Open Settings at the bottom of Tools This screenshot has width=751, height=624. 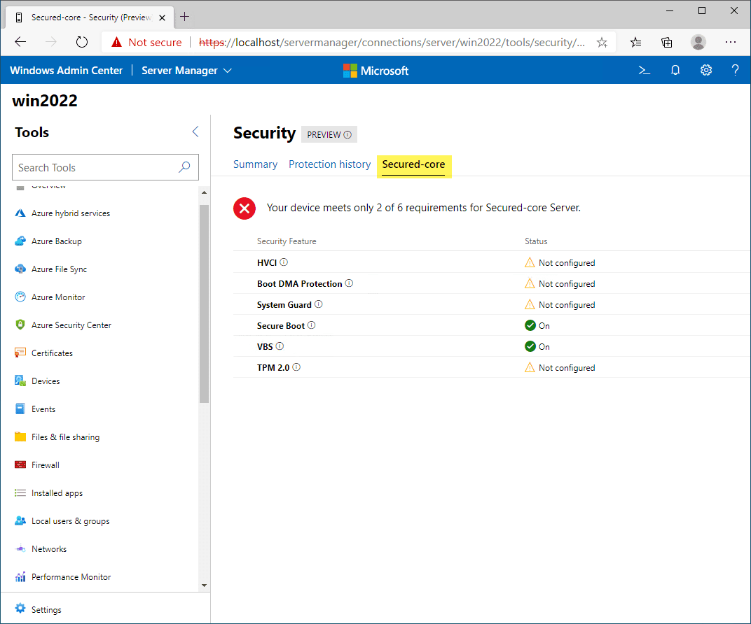click(x=46, y=609)
